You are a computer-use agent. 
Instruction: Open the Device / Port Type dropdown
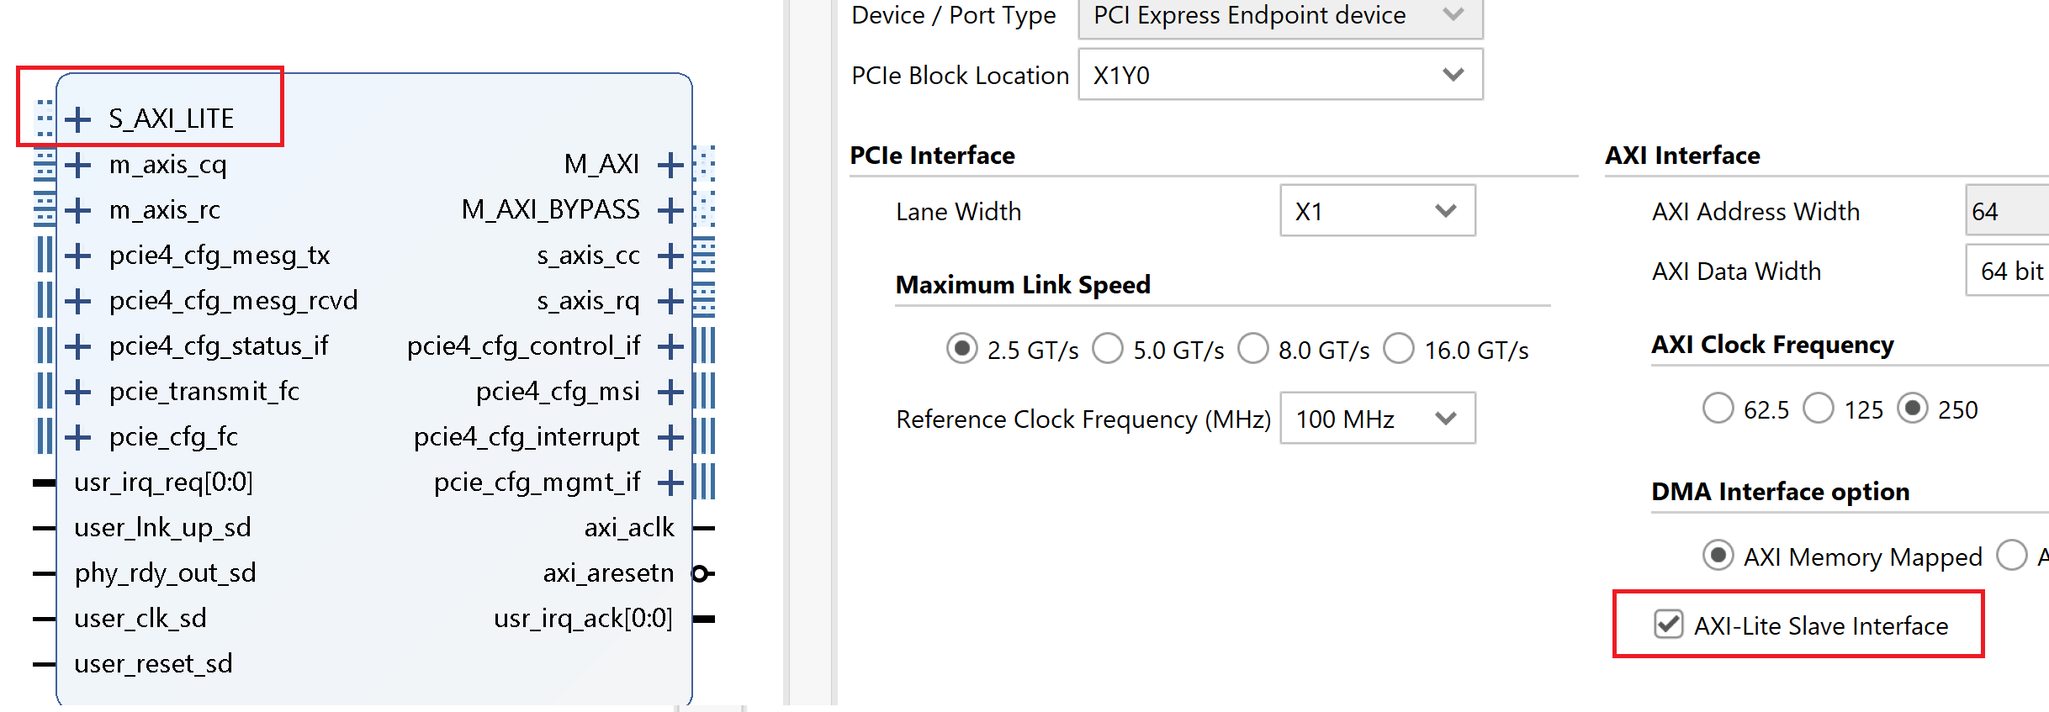[1279, 15]
